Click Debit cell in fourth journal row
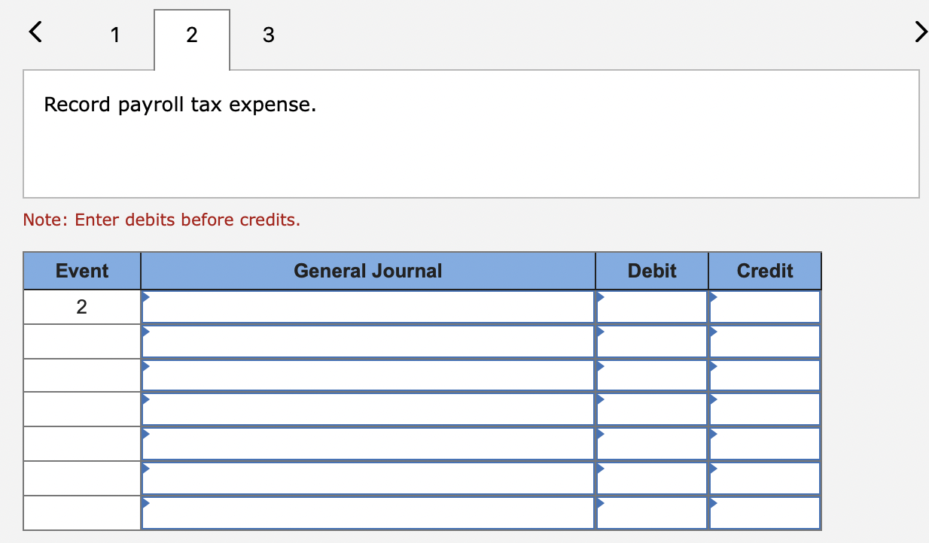Viewport: 929px width, 543px height. (x=652, y=409)
